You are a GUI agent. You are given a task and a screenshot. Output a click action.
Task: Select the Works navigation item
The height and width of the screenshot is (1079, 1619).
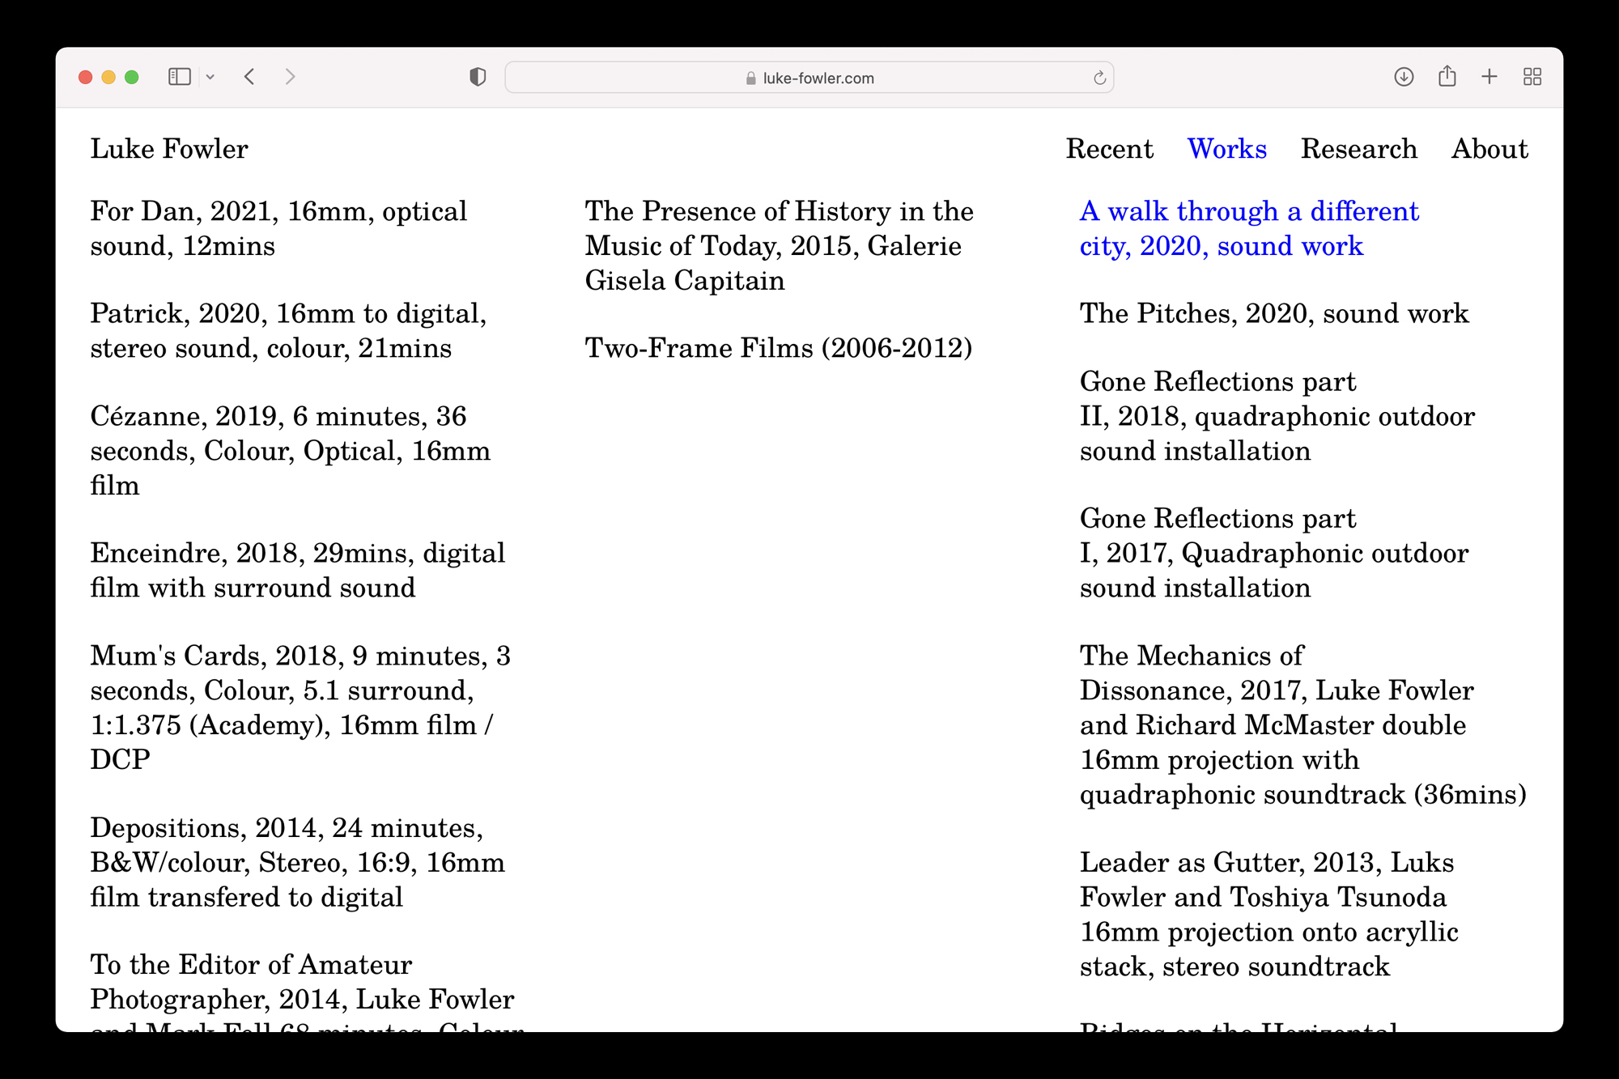1226,149
